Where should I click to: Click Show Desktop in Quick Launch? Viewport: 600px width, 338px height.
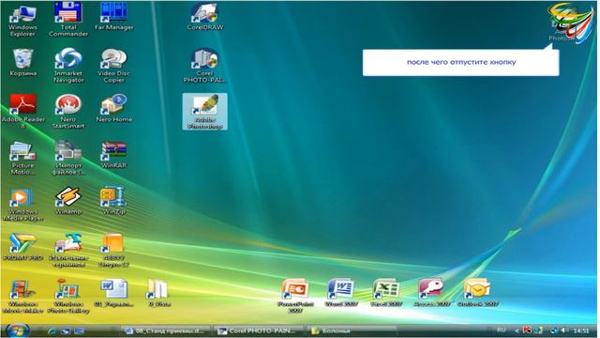click(x=66, y=330)
